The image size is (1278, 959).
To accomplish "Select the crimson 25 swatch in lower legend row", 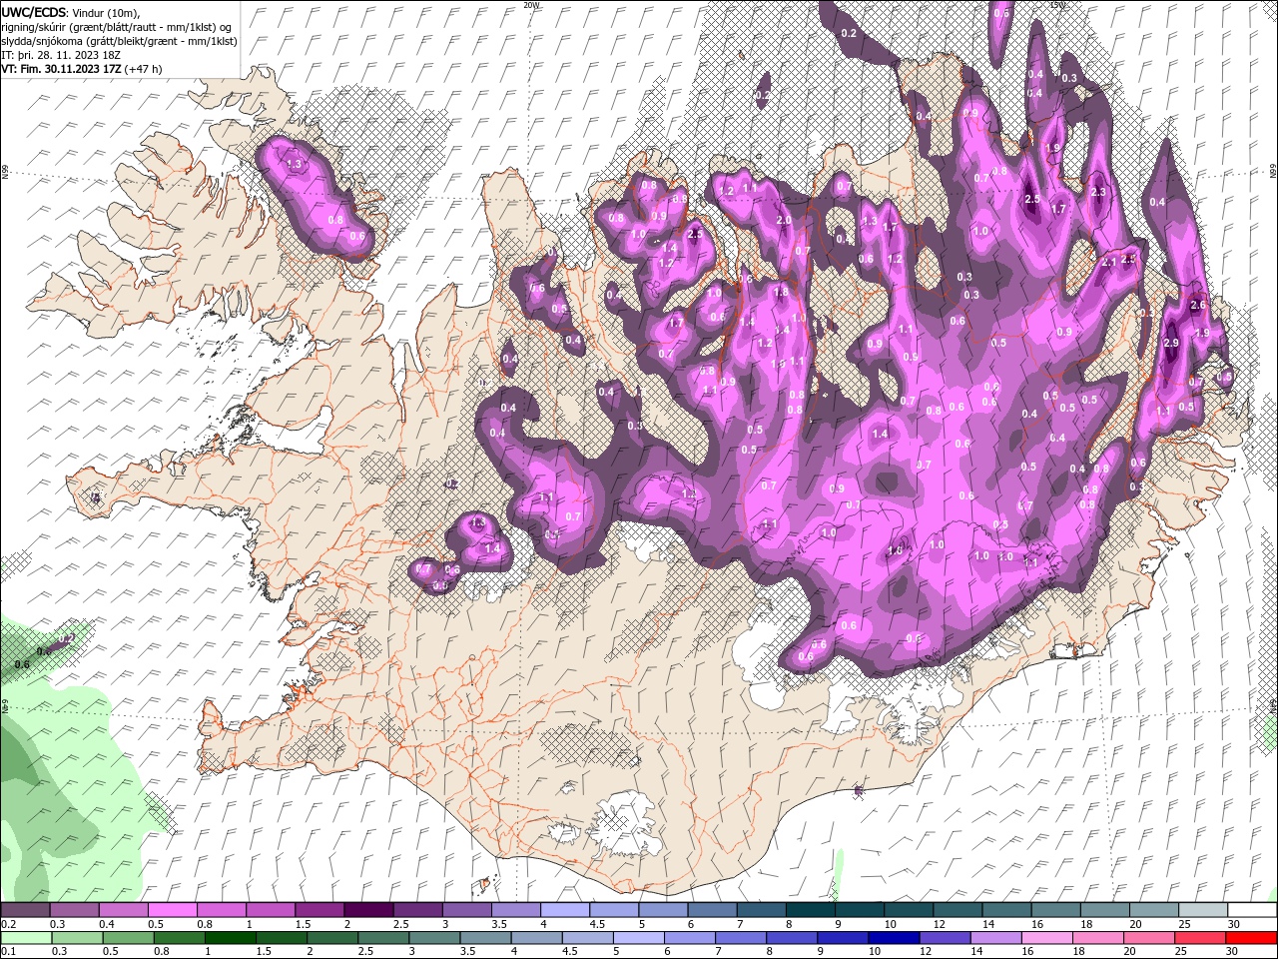I will pyautogui.click(x=1202, y=938).
